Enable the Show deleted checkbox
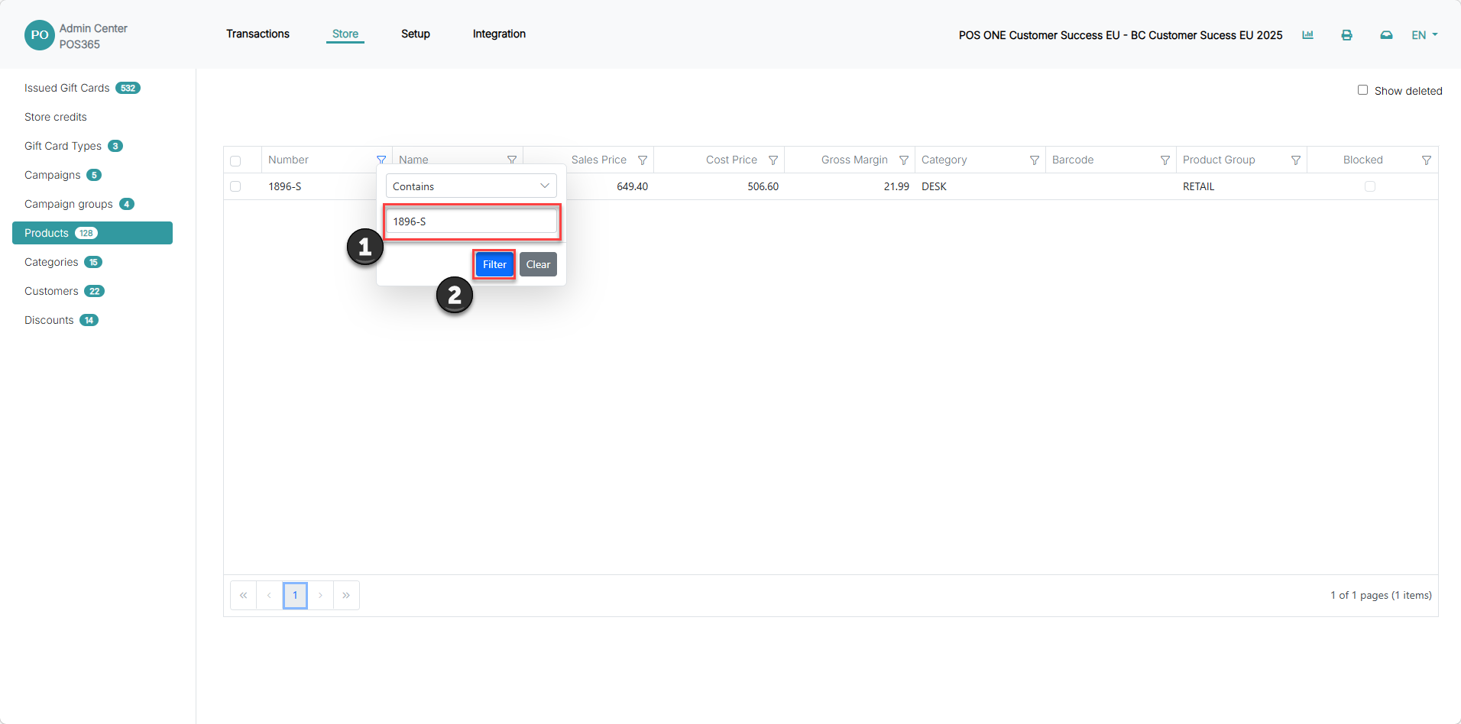Screen dimensions: 1461x724 click(1362, 90)
